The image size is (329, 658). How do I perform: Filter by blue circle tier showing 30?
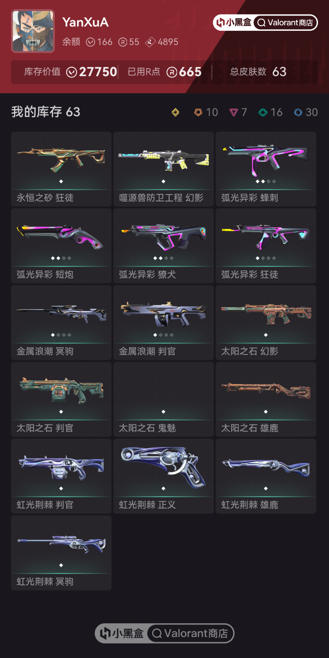[306, 112]
